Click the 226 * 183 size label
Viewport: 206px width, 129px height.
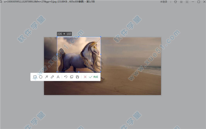(64, 34)
